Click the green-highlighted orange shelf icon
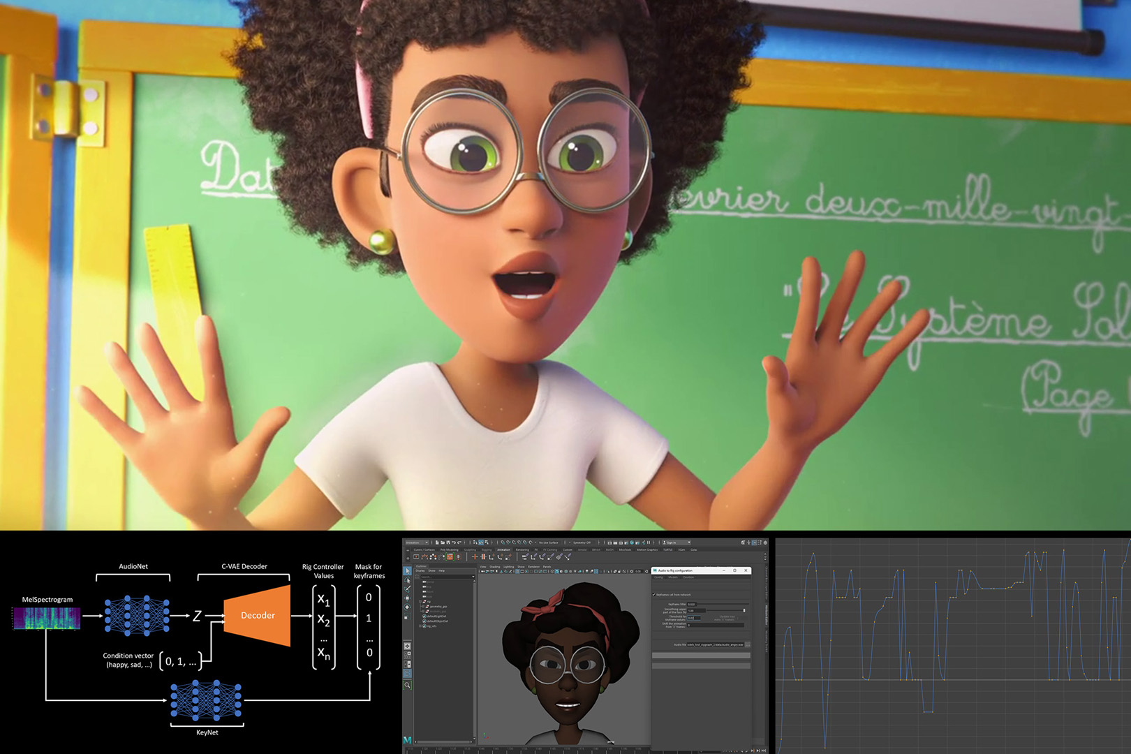The height and width of the screenshot is (754, 1131). pos(450,557)
